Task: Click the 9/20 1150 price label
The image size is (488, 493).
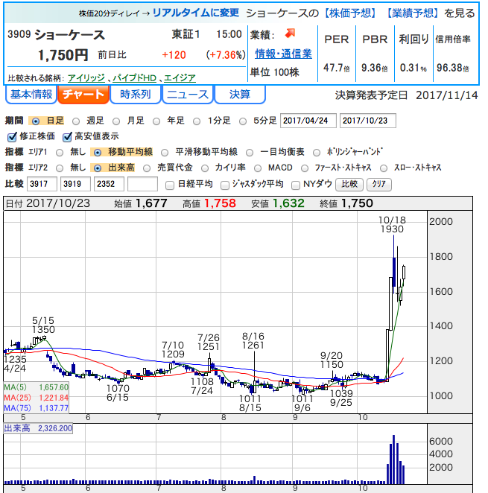Action: pyautogui.click(x=332, y=360)
